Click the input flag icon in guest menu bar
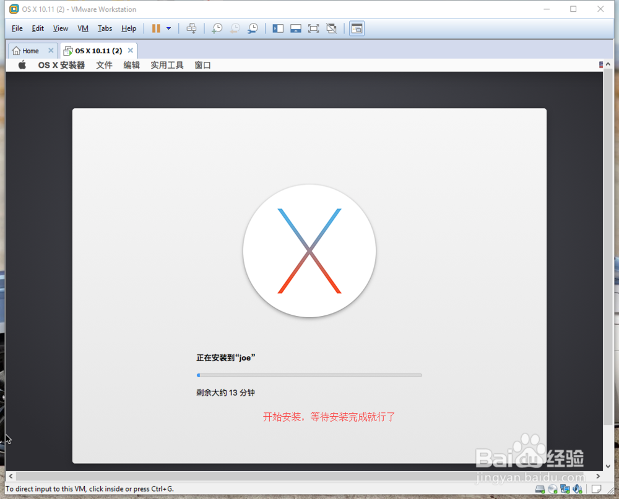 tap(601, 65)
